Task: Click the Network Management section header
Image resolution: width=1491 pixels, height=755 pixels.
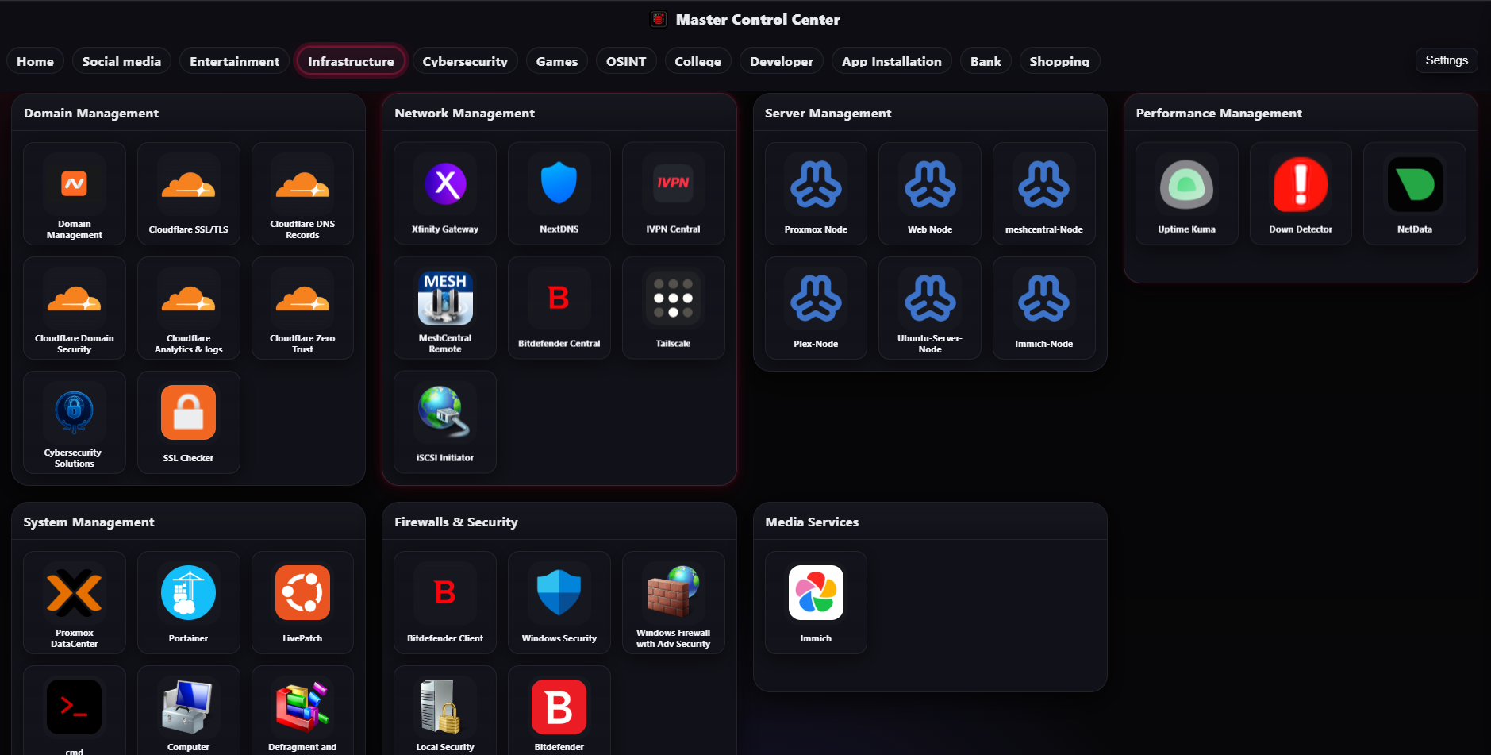Action: pyautogui.click(x=464, y=113)
